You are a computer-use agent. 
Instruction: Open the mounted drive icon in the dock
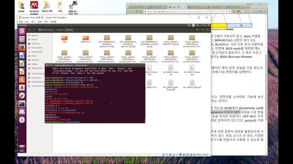[x=22, y=112]
